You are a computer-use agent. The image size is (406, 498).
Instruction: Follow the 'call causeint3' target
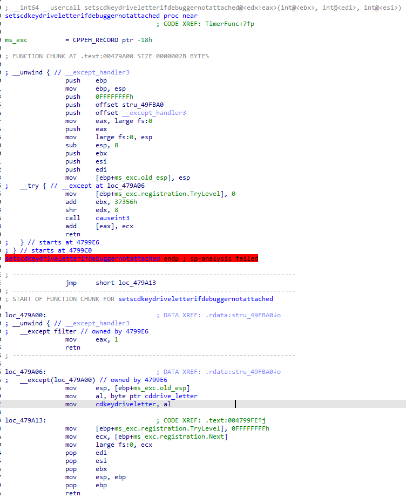click(112, 218)
